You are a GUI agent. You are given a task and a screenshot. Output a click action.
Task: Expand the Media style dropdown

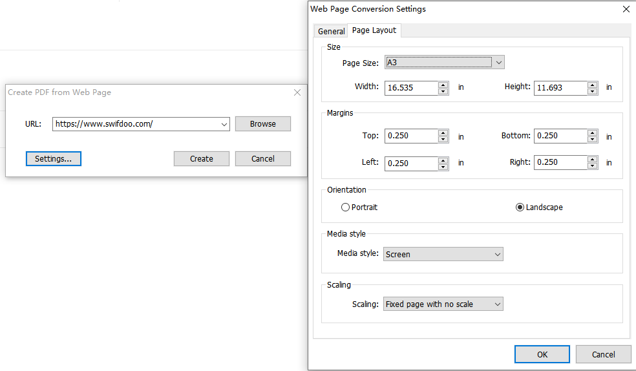[x=443, y=254]
